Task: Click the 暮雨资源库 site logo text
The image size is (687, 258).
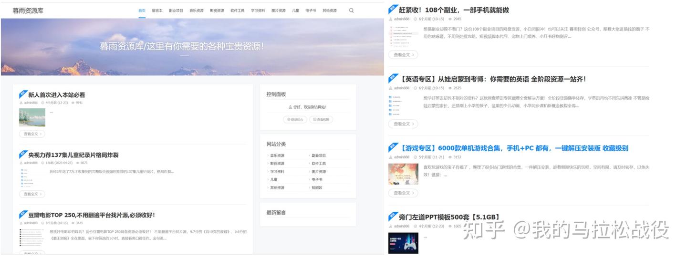Action: click(28, 10)
